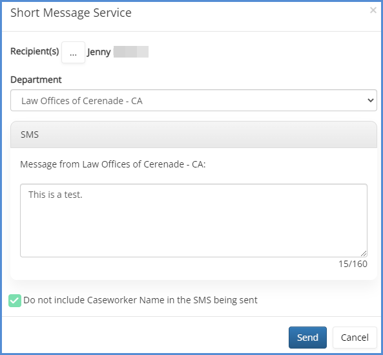Click the SMS panel header
This screenshot has height=355, width=383.
click(194, 134)
